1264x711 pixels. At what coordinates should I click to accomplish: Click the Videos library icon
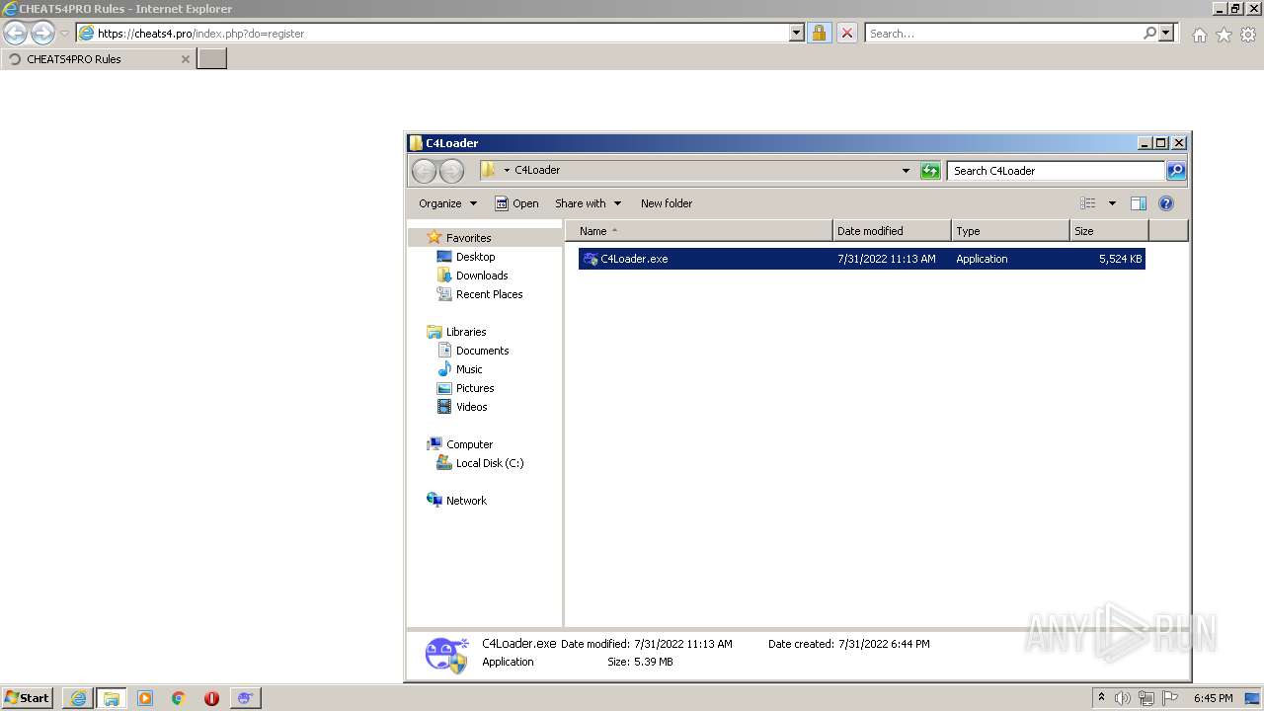tap(444, 407)
